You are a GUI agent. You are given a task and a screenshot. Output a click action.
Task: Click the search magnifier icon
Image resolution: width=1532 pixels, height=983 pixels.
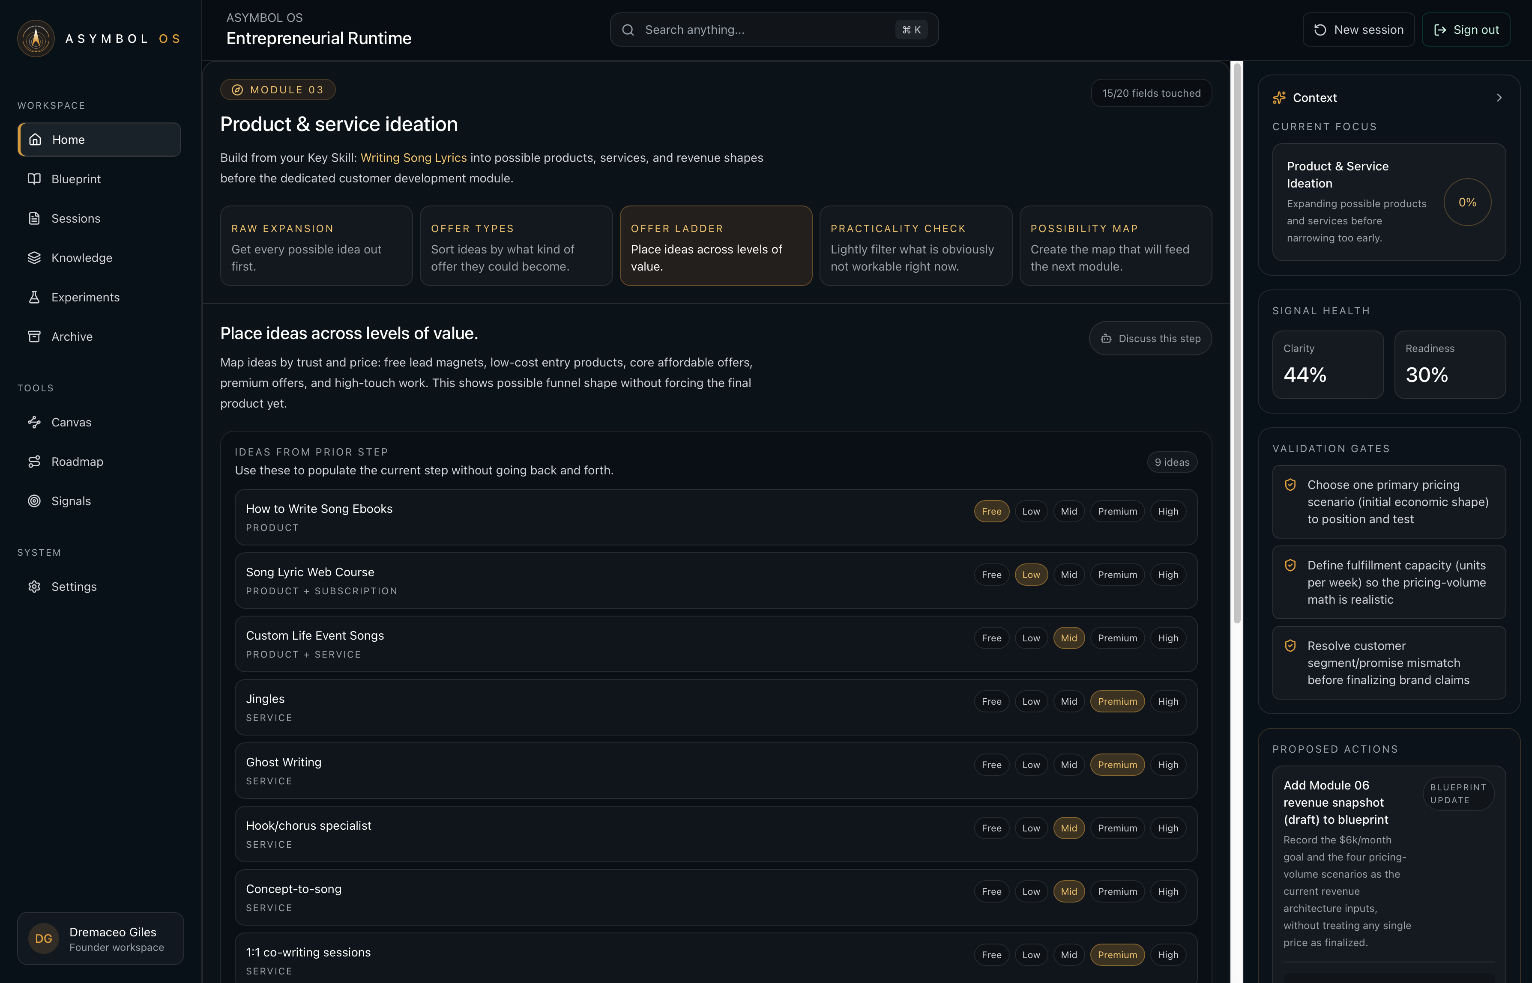point(628,30)
